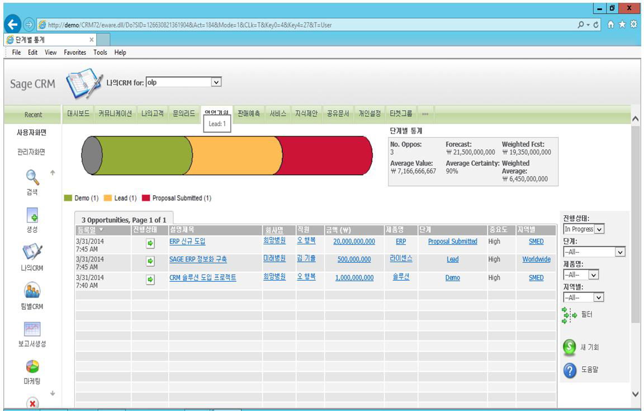The height and width of the screenshot is (411, 644).
Task: Open 나의CRM sidebar icon
Action: tap(32, 252)
